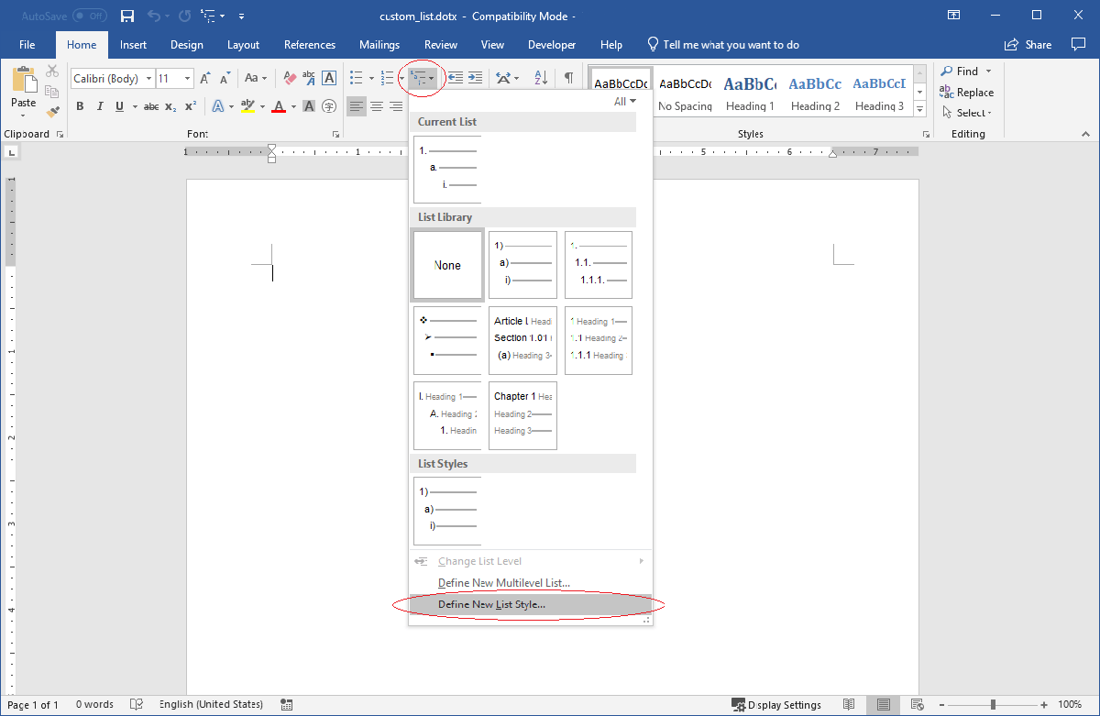Toggle Bold formatting

80,106
